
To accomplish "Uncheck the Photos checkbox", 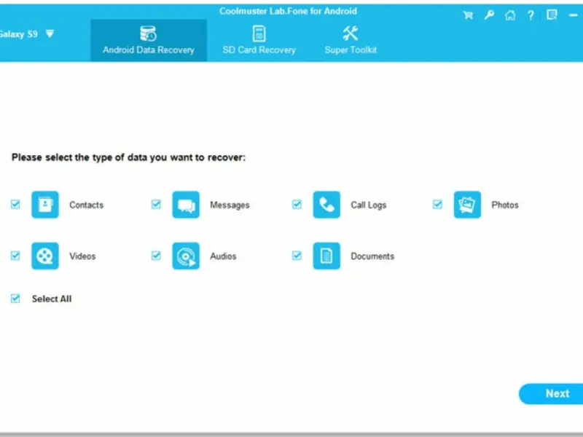I will click(x=438, y=205).
